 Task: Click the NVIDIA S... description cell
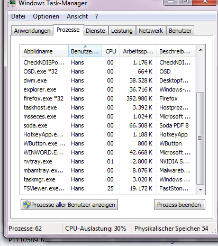point(174,161)
